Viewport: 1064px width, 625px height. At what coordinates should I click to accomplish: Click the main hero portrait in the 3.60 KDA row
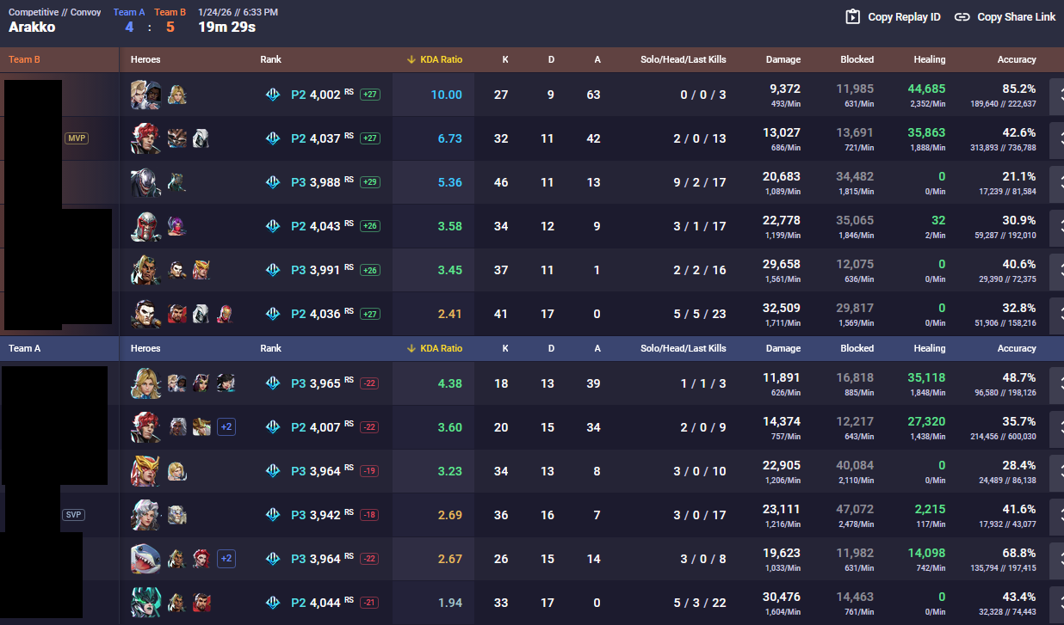tap(145, 427)
